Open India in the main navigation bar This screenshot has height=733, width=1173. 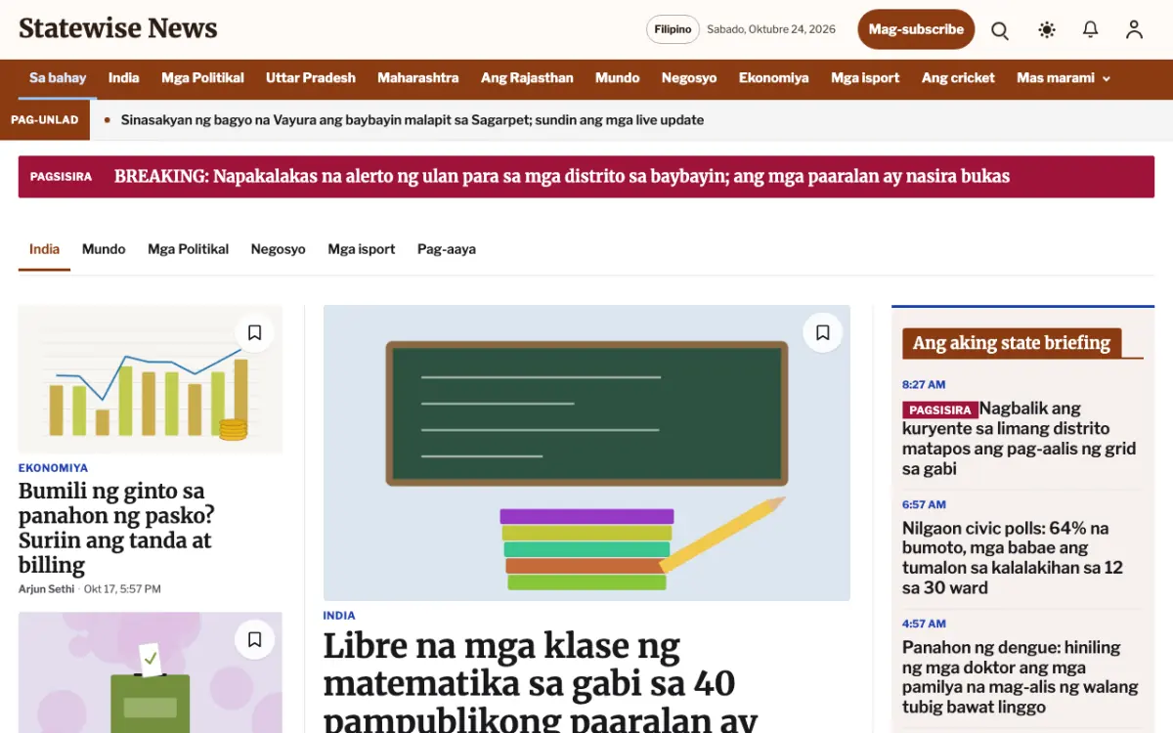click(123, 78)
